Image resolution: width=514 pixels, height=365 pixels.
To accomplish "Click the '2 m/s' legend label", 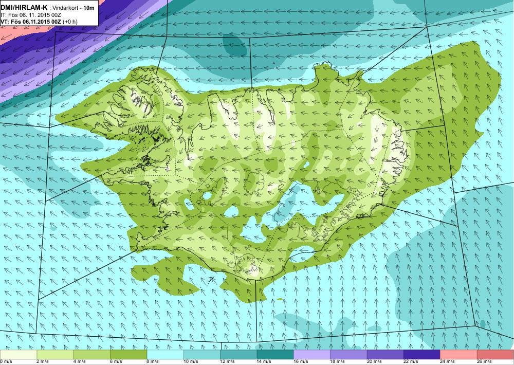I will click(x=43, y=361).
